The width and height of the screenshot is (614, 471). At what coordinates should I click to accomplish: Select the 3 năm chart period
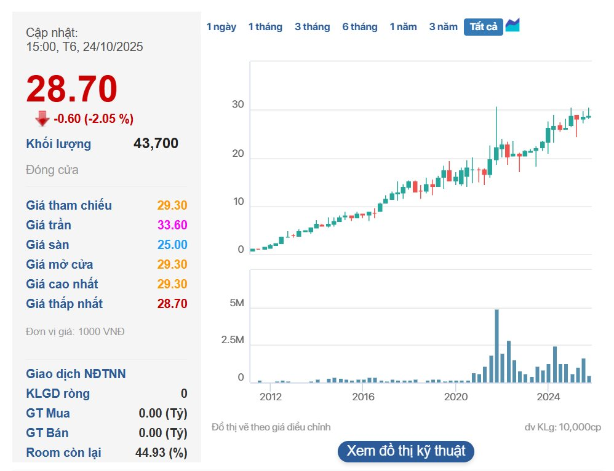coord(443,27)
